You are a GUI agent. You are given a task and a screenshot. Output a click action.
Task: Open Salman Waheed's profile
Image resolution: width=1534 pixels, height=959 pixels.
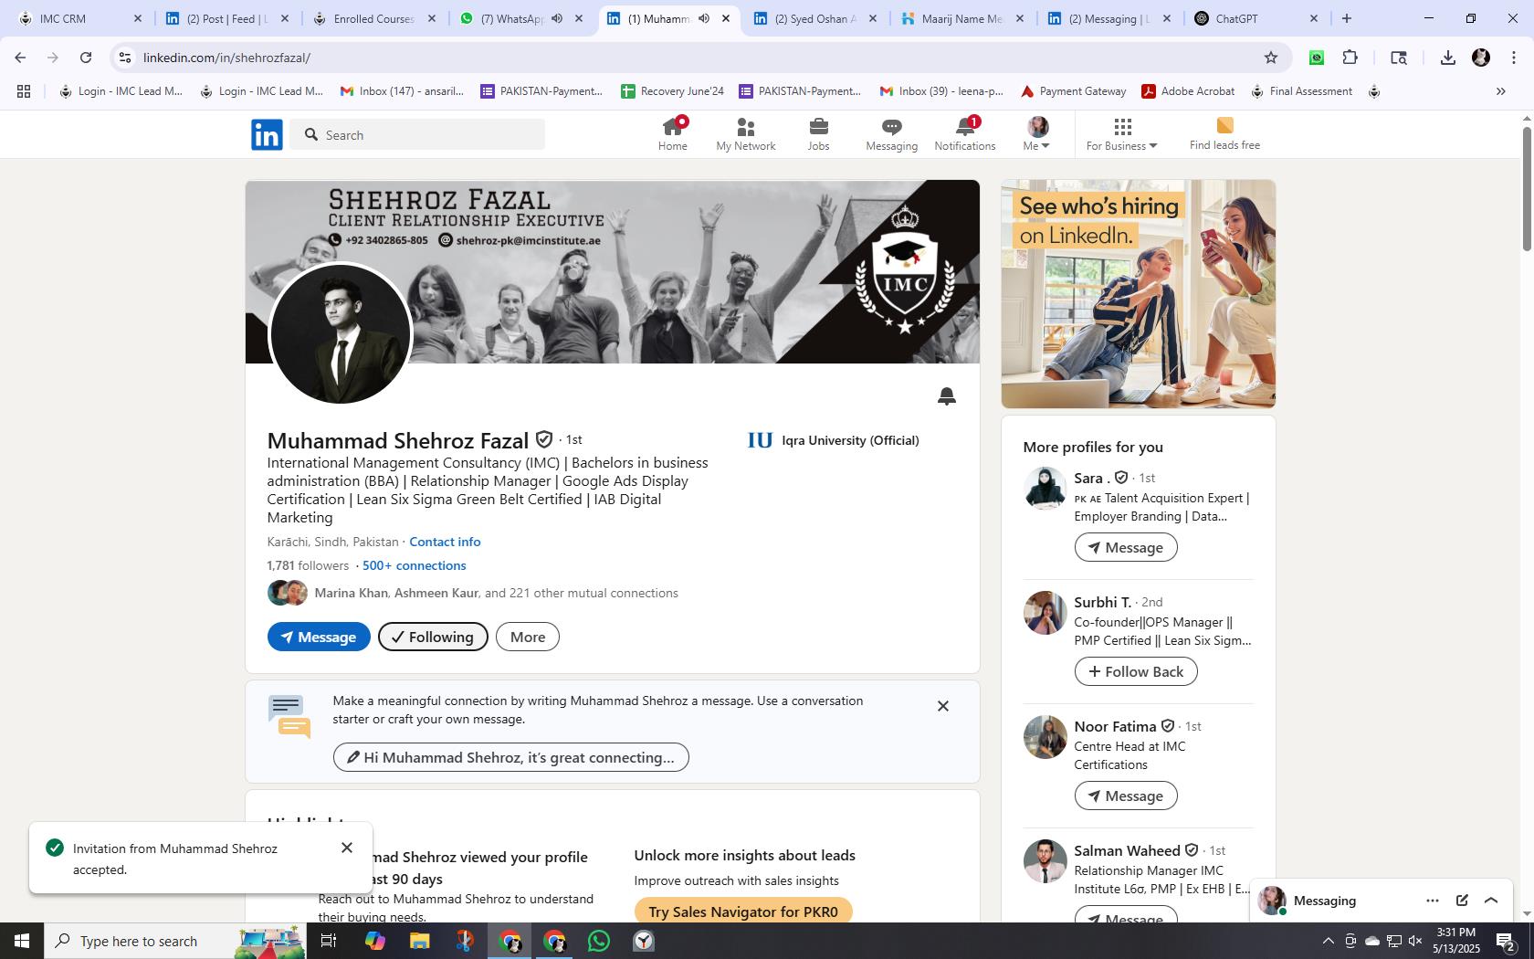1127,850
